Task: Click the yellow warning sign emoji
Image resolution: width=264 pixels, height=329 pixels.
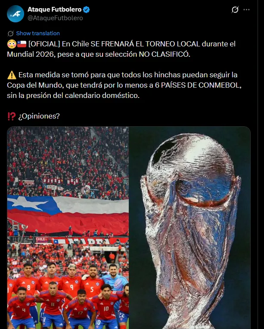Action: pos(12,75)
